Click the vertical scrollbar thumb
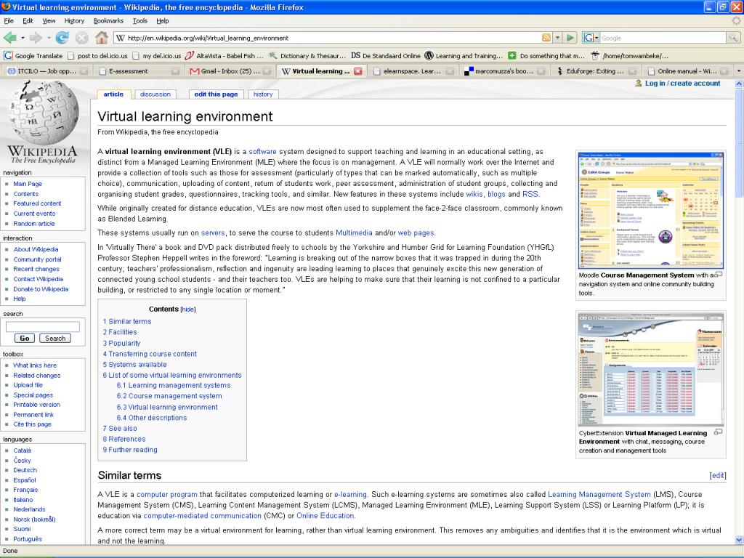This screenshot has width=744, height=558. tap(739, 142)
